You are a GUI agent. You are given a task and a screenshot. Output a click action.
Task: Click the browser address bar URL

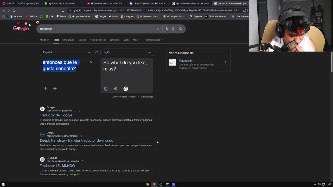tap(156, 10)
